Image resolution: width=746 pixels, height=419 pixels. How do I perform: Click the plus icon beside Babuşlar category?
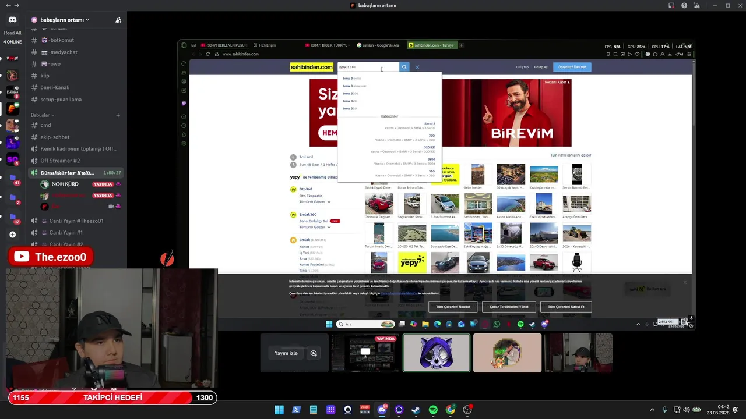[x=118, y=115]
